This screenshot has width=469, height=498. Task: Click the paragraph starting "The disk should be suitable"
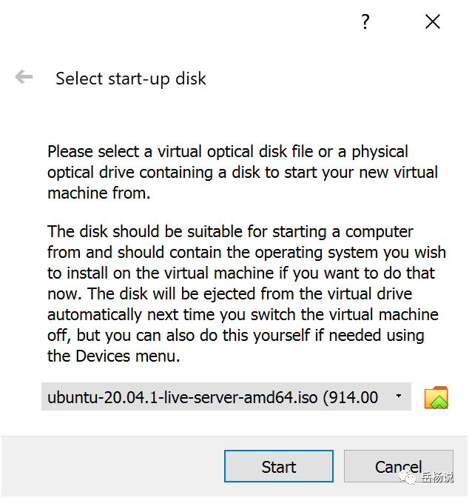(243, 293)
